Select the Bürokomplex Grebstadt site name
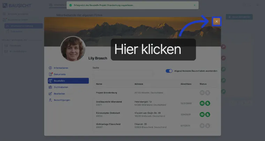Viewport: 265px width, 141px height. pos(108,113)
